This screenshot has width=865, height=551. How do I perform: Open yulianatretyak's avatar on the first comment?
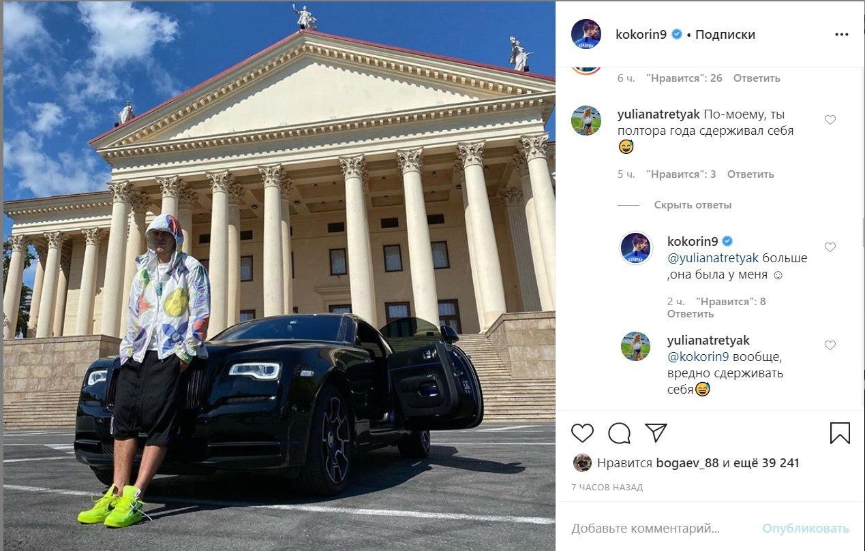(x=586, y=121)
